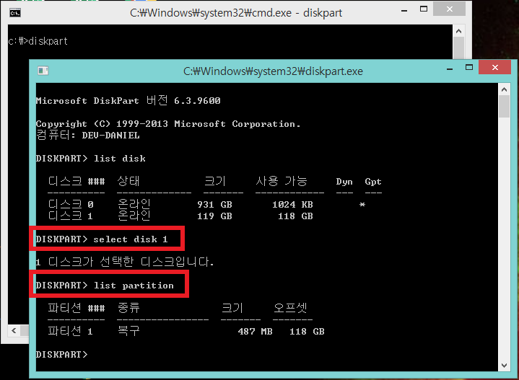
Task: Maximize the cmd.exe window behind
Action: coord(424,9)
